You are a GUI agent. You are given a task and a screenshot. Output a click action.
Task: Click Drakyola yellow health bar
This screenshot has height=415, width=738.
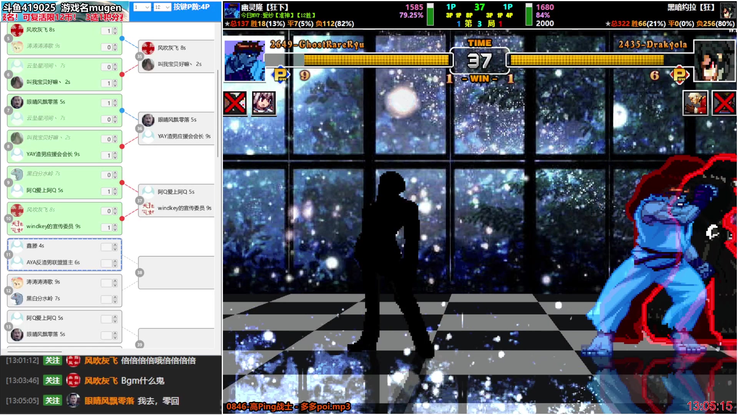click(x=587, y=60)
